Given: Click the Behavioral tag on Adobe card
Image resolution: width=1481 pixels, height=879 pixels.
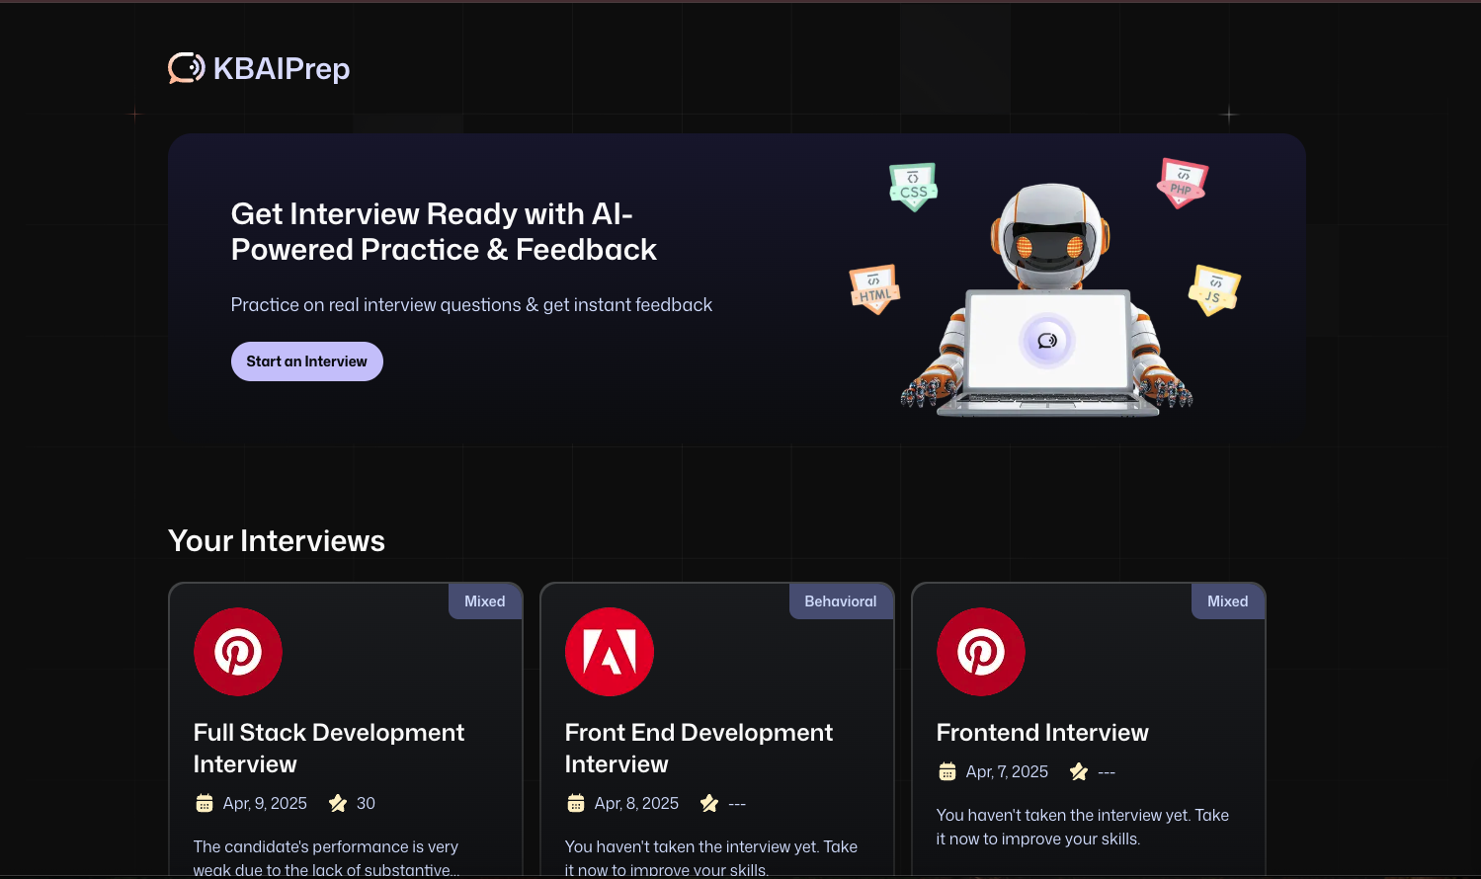Looking at the screenshot, I should (x=841, y=600).
